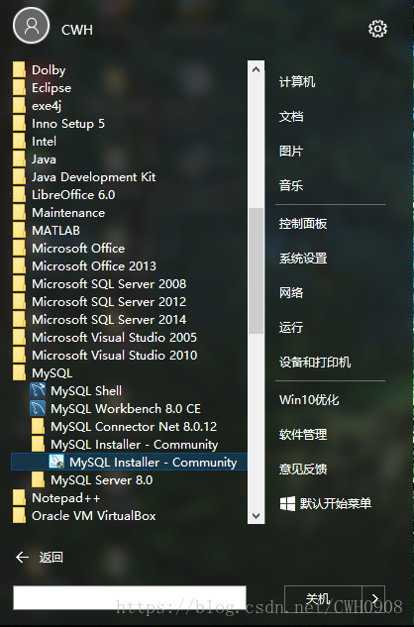Open shutdown options arrow next to 关机
This screenshot has height=627, width=414.
tap(373, 598)
